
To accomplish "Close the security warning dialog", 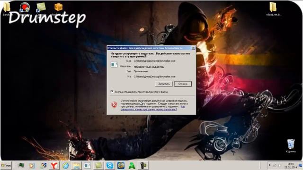I will click(193, 48).
